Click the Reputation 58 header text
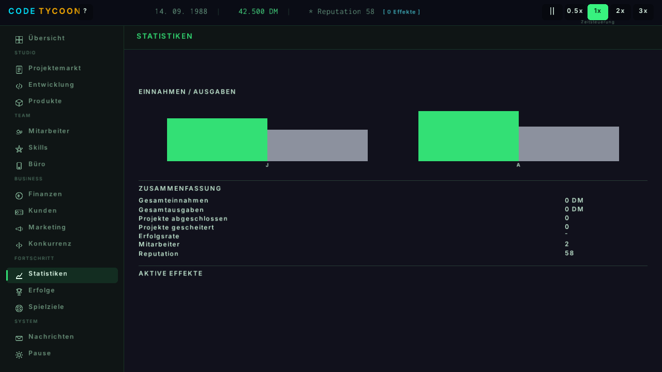Viewport: 662px width, 372px height. tap(341, 11)
